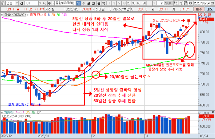Toggle the left side panel icon
The width and height of the screenshot is (215, 139).
point(3,3)
